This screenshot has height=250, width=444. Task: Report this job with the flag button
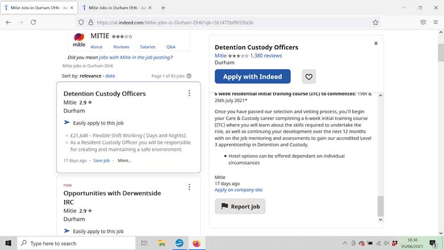click(240, 206)
